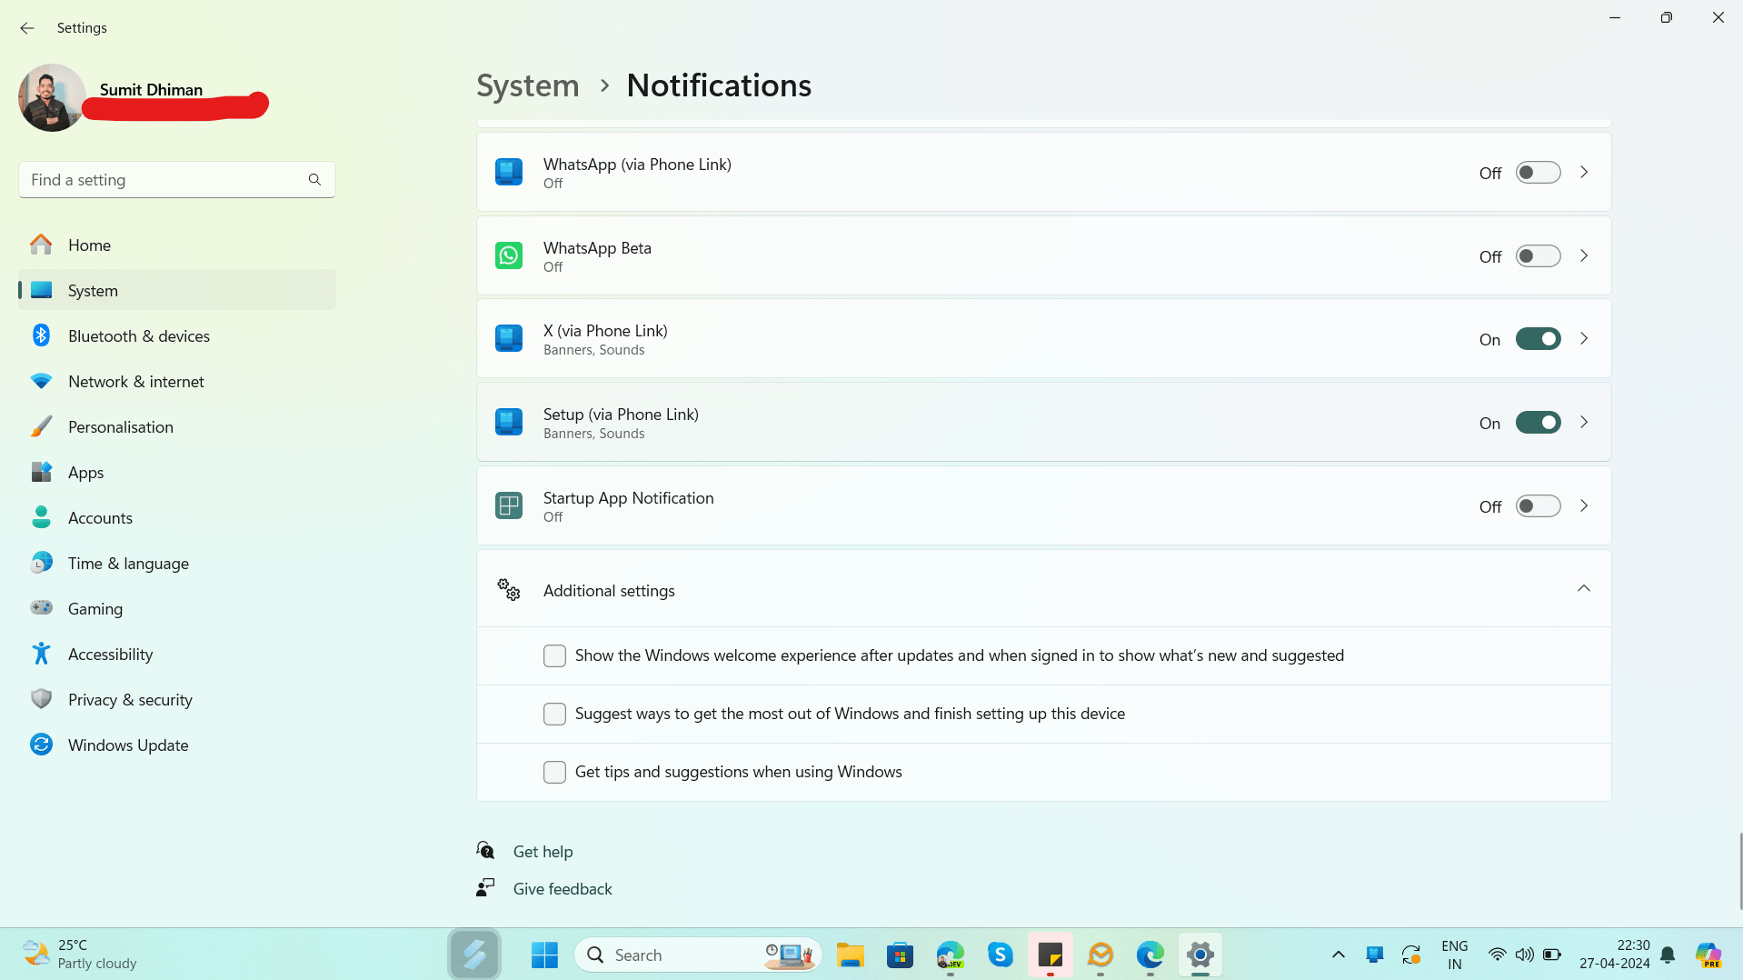Viewport: 1743px width, 980px height.
Task: Click the clock showing 22:30
Action: [x=1615, y=955]
